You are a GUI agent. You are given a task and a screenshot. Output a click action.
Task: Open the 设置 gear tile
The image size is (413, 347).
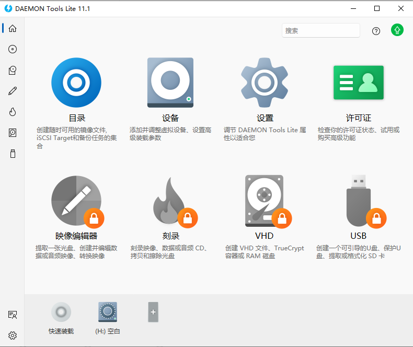point(265,83)
